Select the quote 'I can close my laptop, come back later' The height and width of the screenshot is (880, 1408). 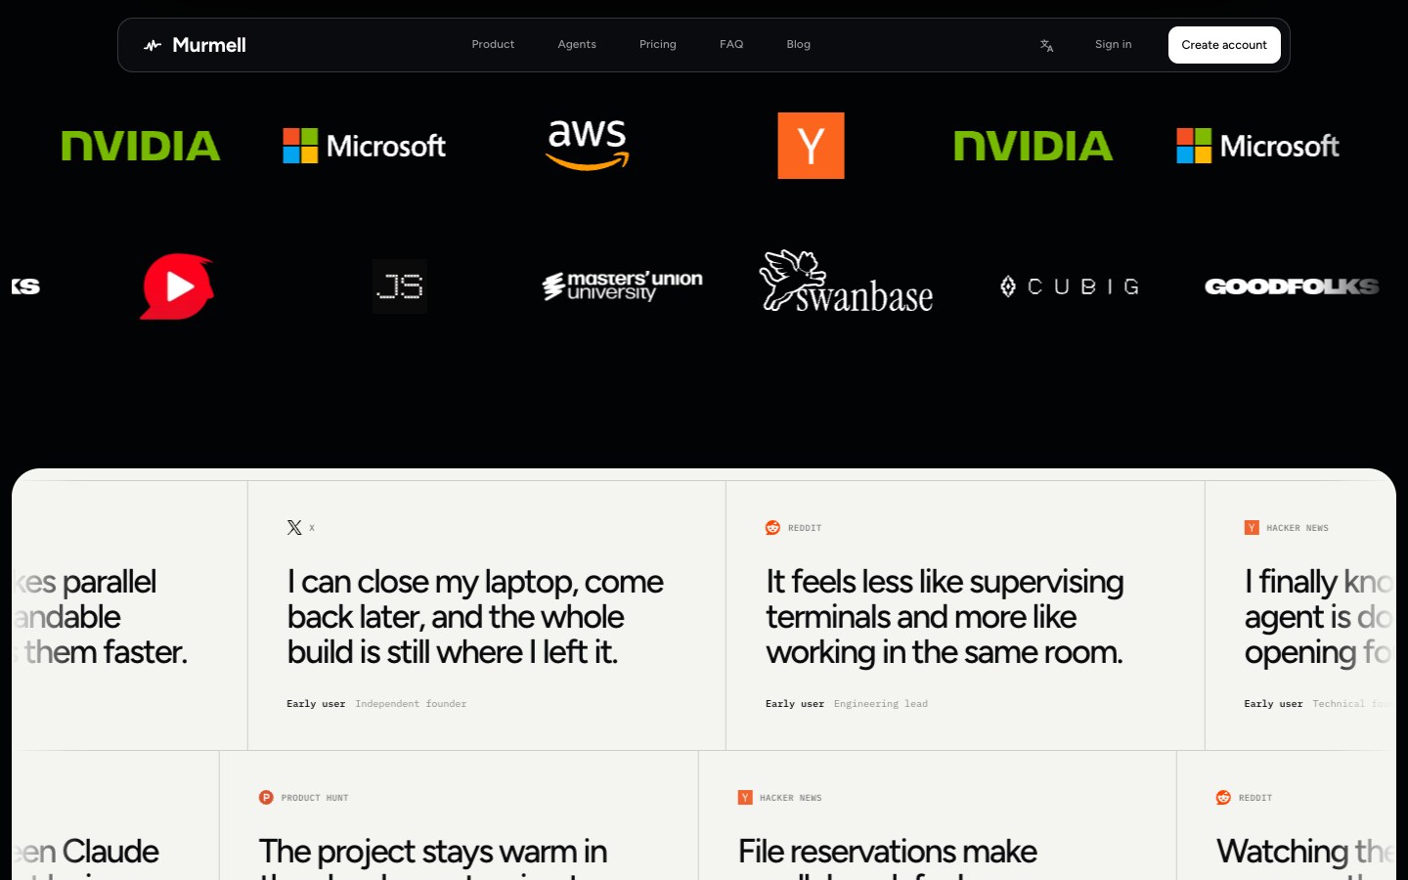pos(475,617)
